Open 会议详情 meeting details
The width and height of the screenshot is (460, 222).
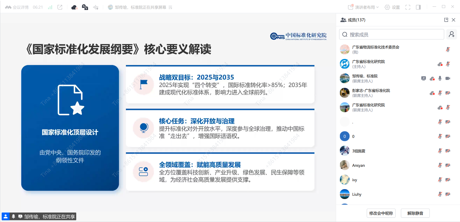17,7
